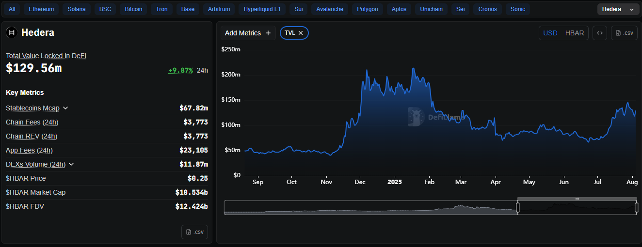Click the right handle of the range slider

(636, 207)
